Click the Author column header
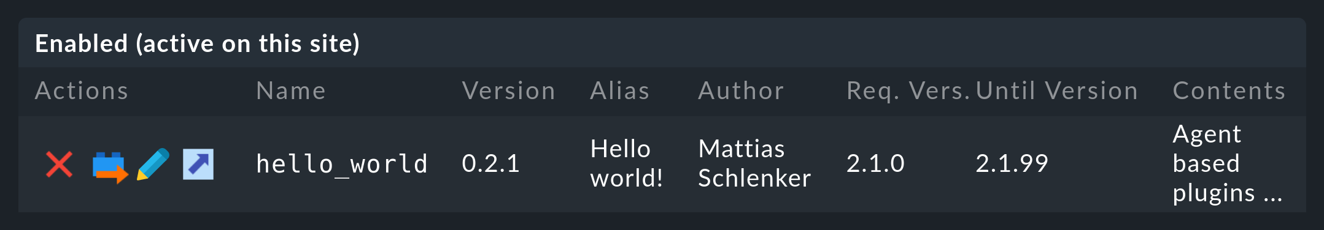1324x230 pixels. coord(741,91)
